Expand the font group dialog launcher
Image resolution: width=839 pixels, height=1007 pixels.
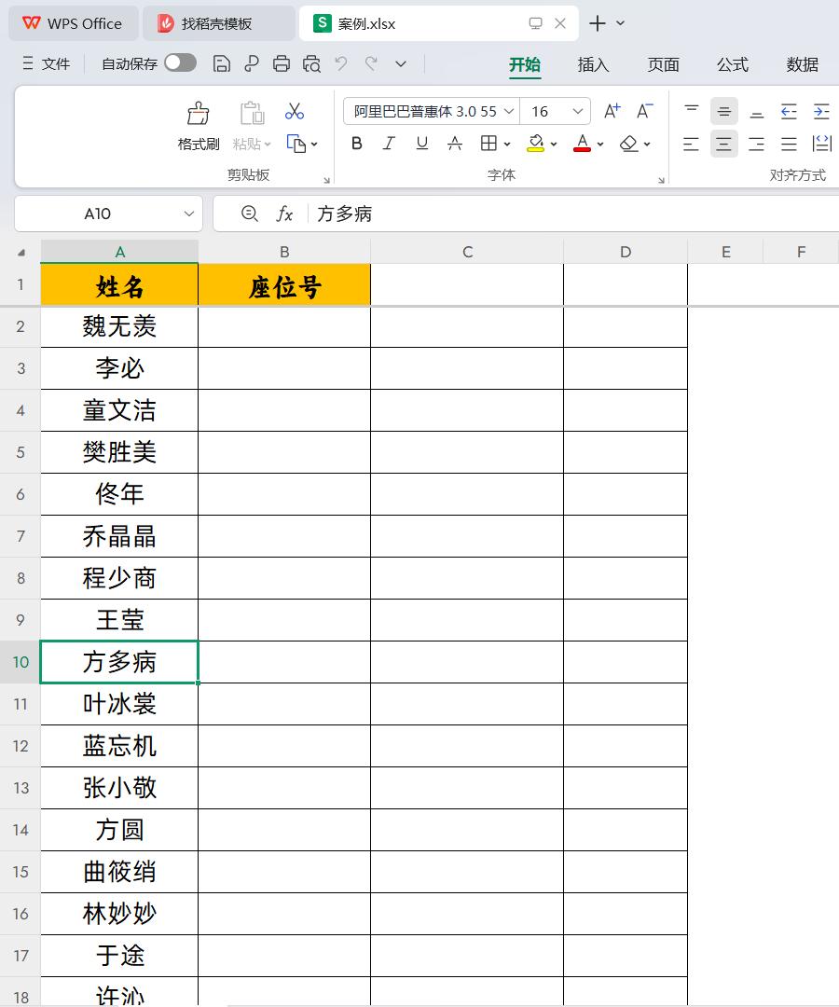661,181
